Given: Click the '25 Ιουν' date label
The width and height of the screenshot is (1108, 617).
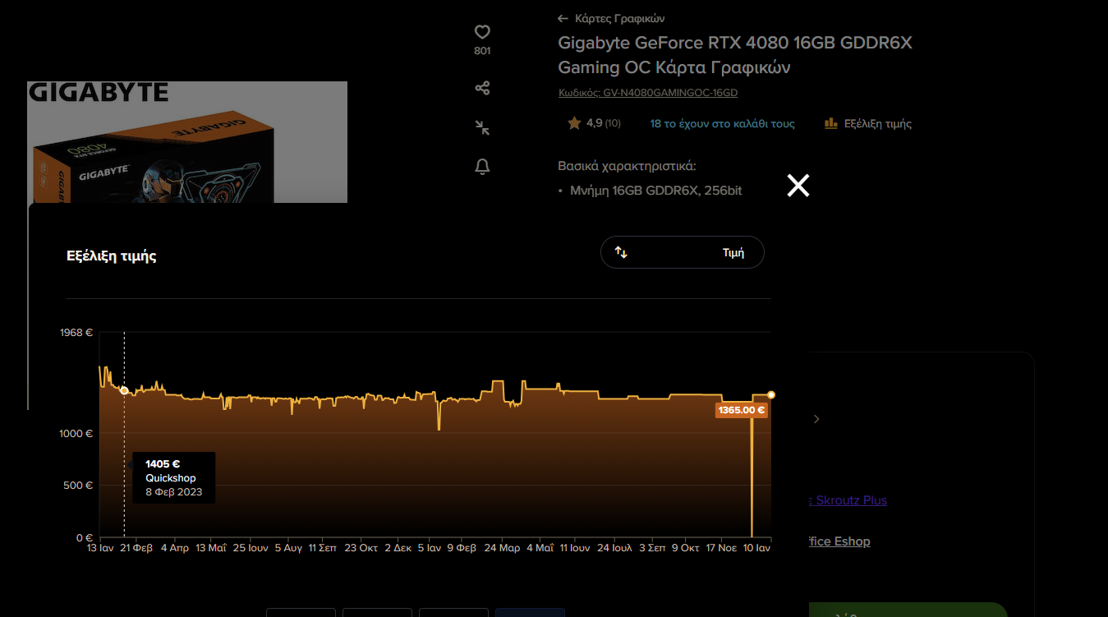Looking at the screenshot, I should pyautogui.click(x=251, y=547).
